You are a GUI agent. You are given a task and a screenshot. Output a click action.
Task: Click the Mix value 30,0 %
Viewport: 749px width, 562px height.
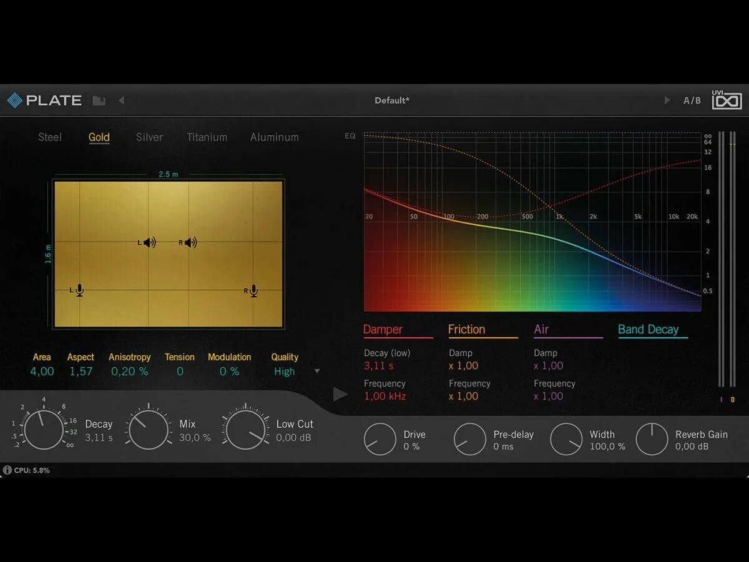(195, 438)
